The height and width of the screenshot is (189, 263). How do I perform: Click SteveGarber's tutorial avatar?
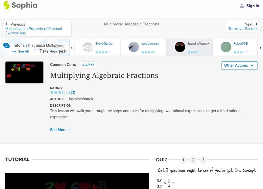[x=88, y=47]
